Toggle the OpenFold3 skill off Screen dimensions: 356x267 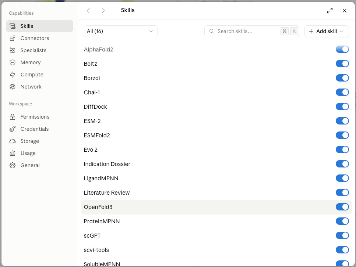tap(342, 207)
